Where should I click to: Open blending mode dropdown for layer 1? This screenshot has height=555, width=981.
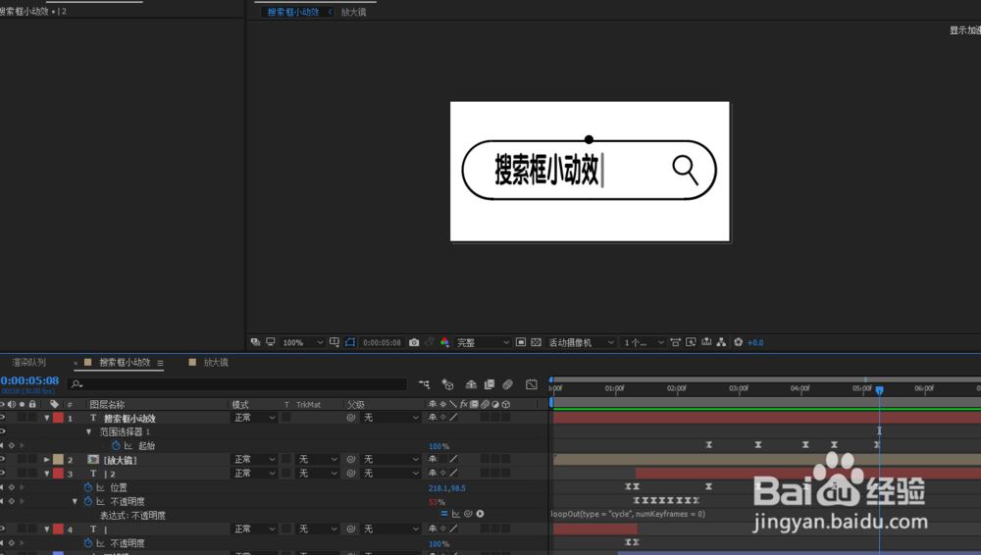click(x=255, y=418)
